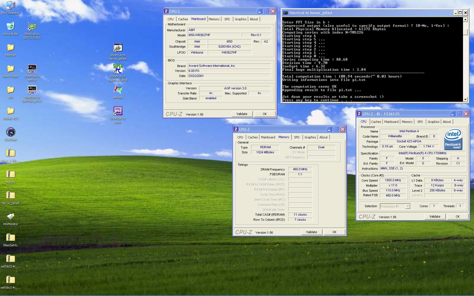This screenshot has height=296, width=474.
Task: Click console scrollbar down arrow
Action: point(465,99)
